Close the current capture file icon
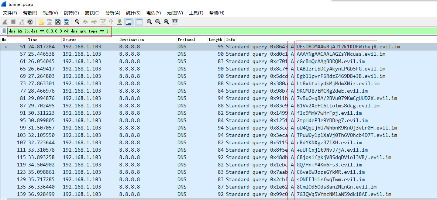 coord(58,22)
